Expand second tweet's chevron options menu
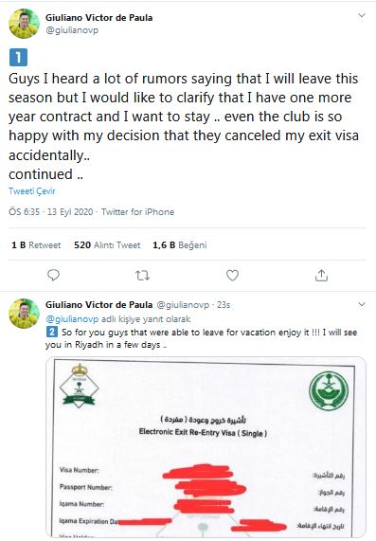 pyautogui.click(x=362, y=304)
